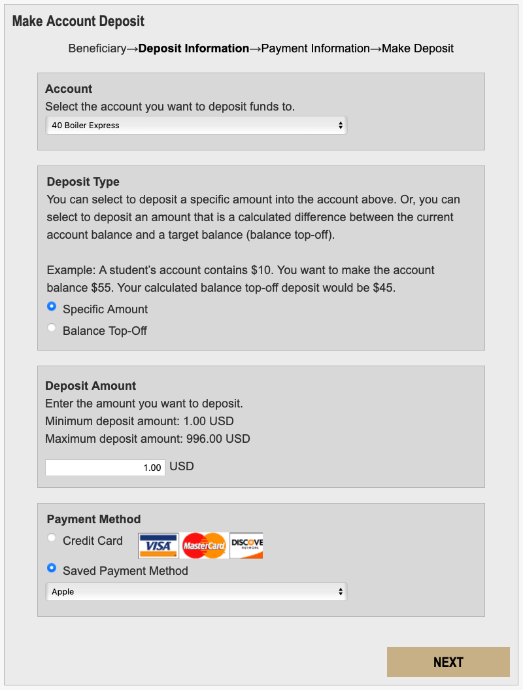
Task: Choose Credit Card as payment method
Action: [52, 537]
